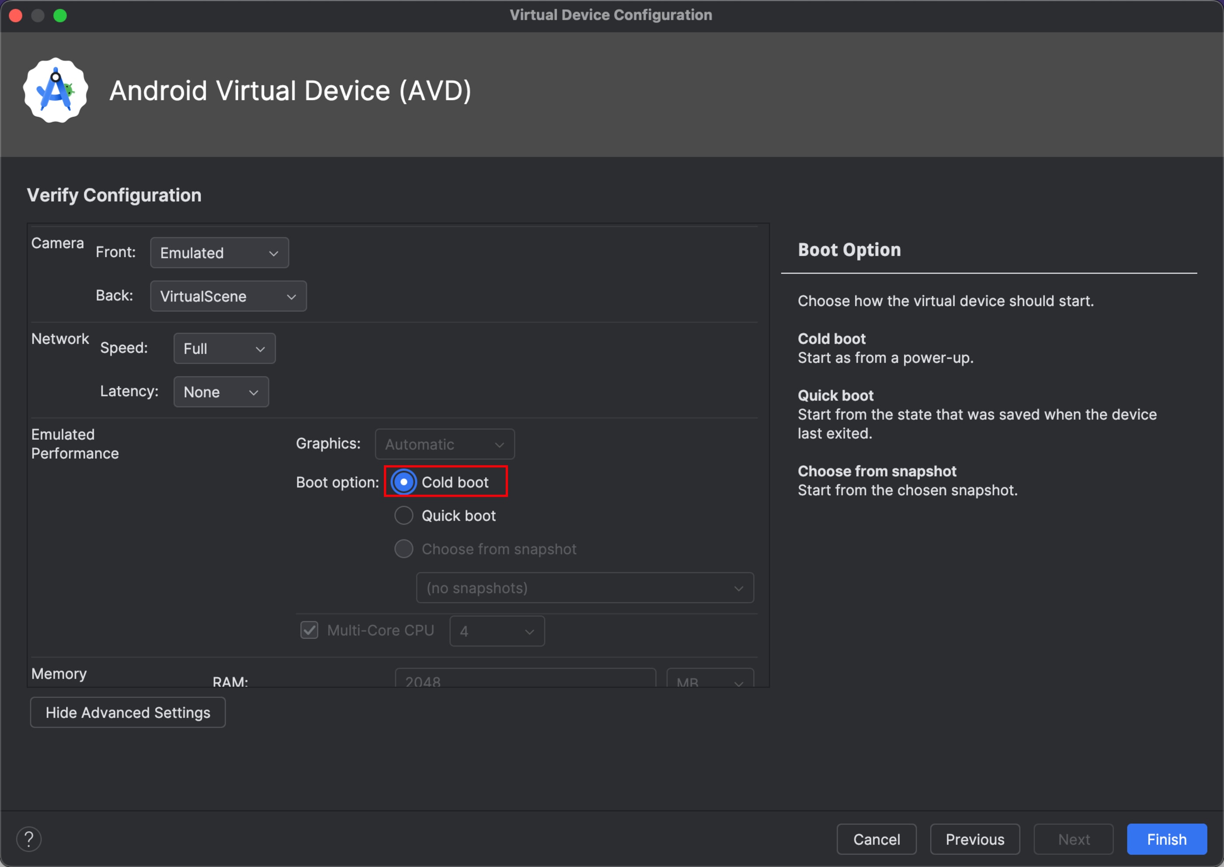Click the green zoom window button
1224x867 pixels.
pos(60,15)
